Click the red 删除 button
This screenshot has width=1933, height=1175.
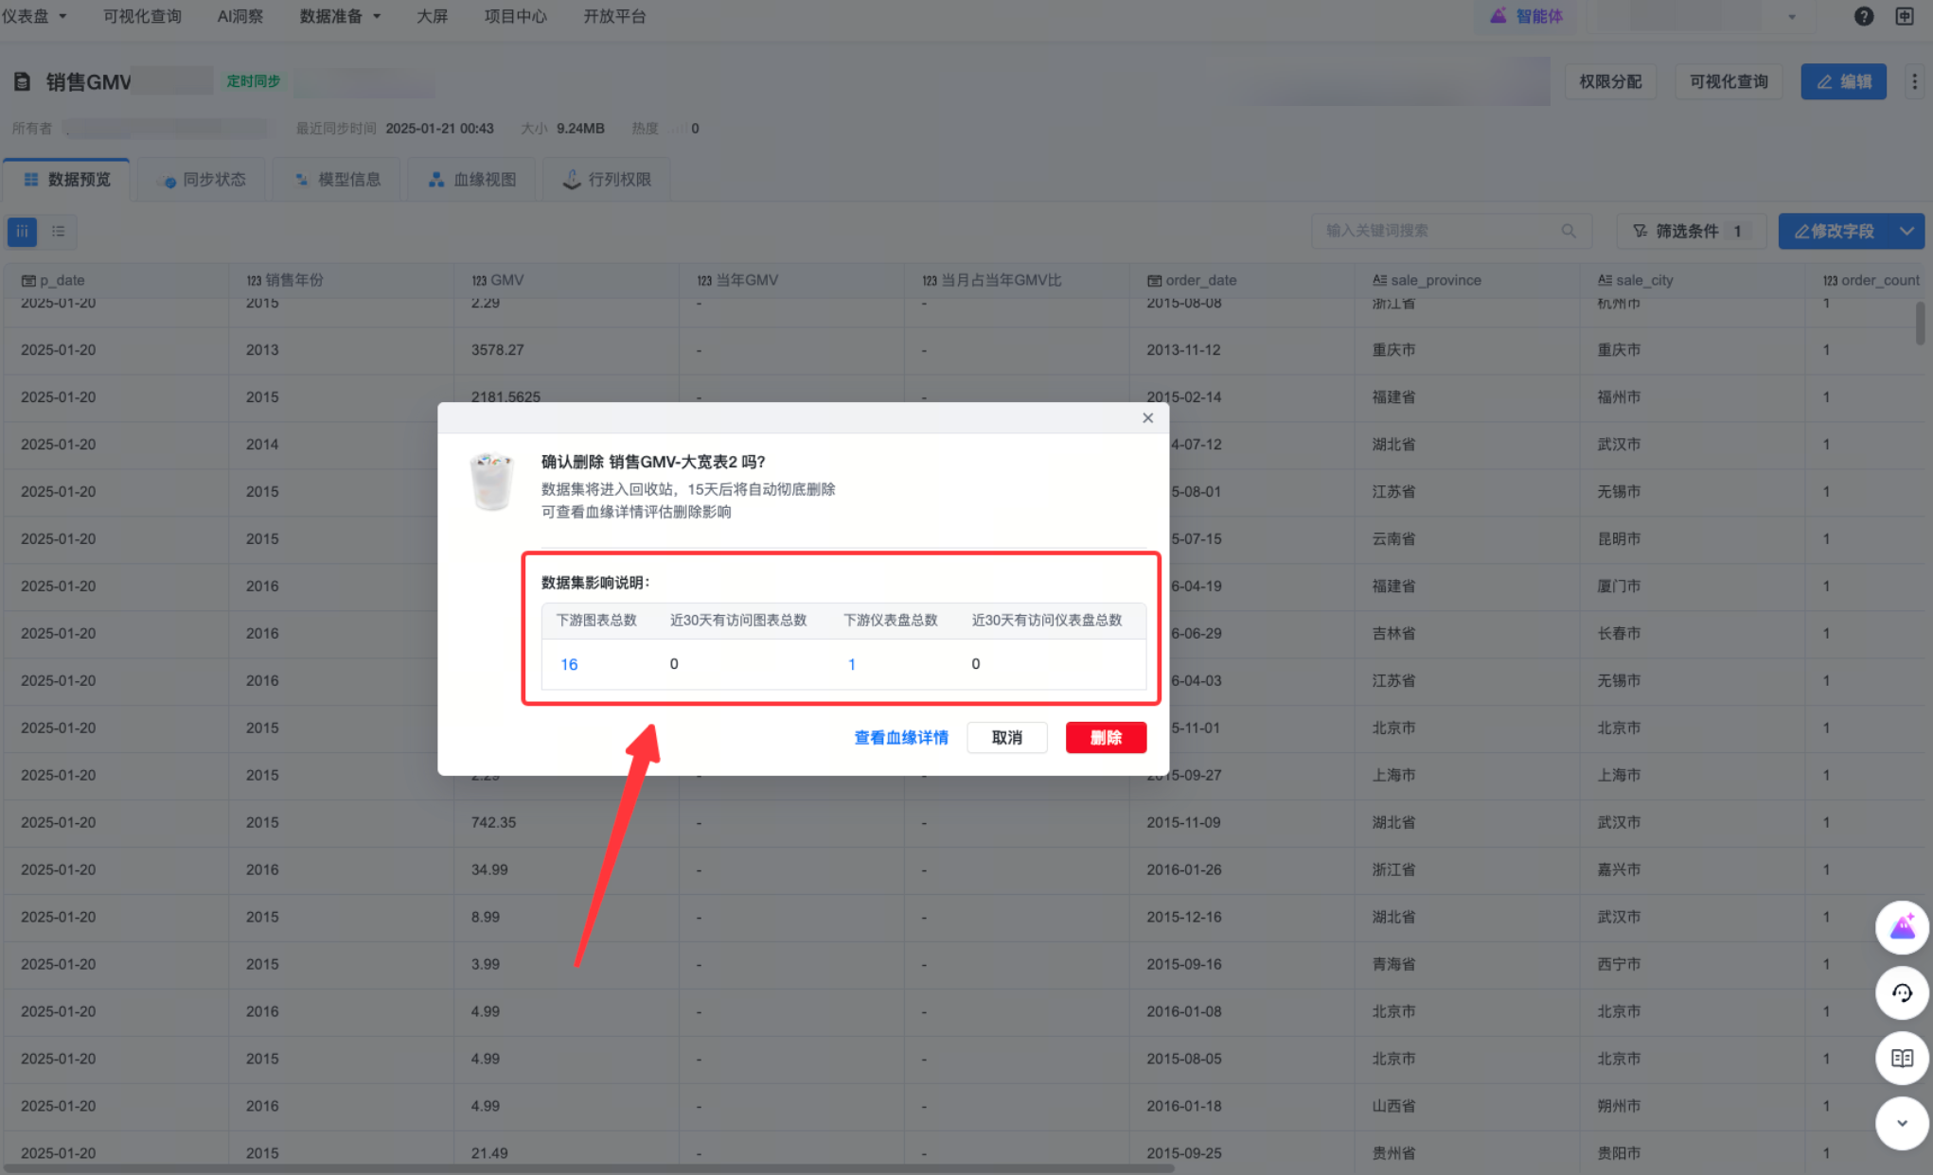pyautogui.click(x=1105, y=737)
